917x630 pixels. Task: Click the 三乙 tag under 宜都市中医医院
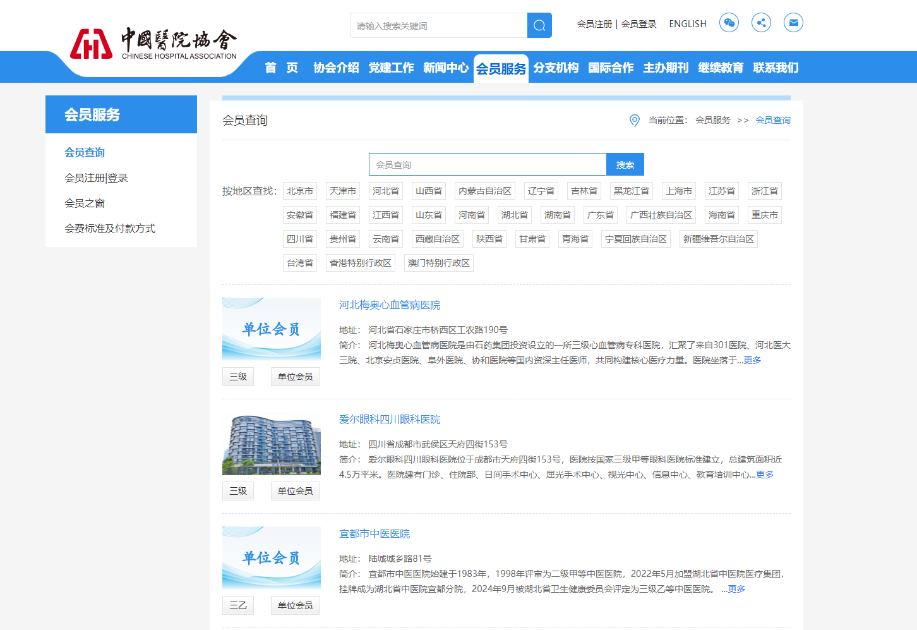[x=238, y=605]
